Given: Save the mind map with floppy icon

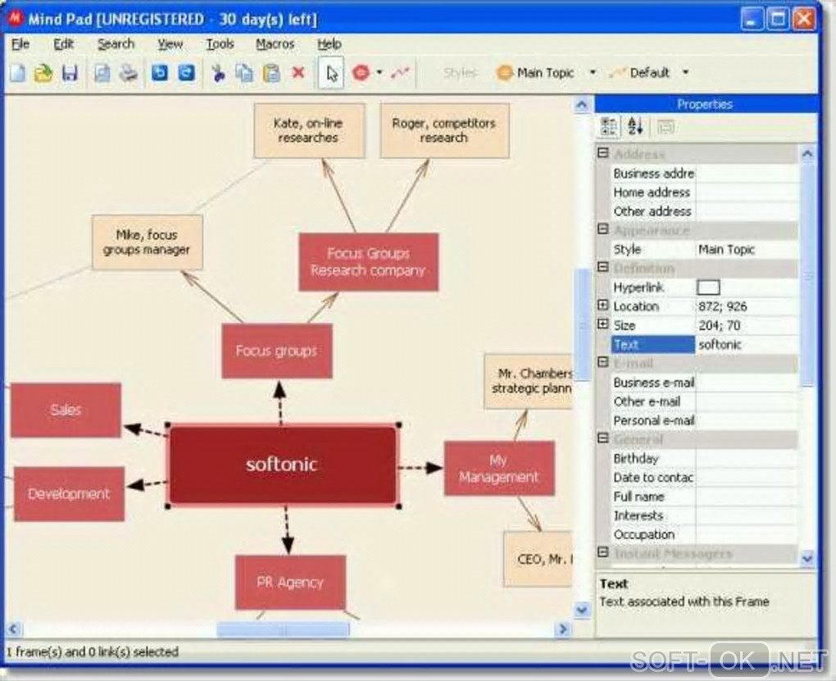Looking at the screenshot, I should click(x=70, y=73).
